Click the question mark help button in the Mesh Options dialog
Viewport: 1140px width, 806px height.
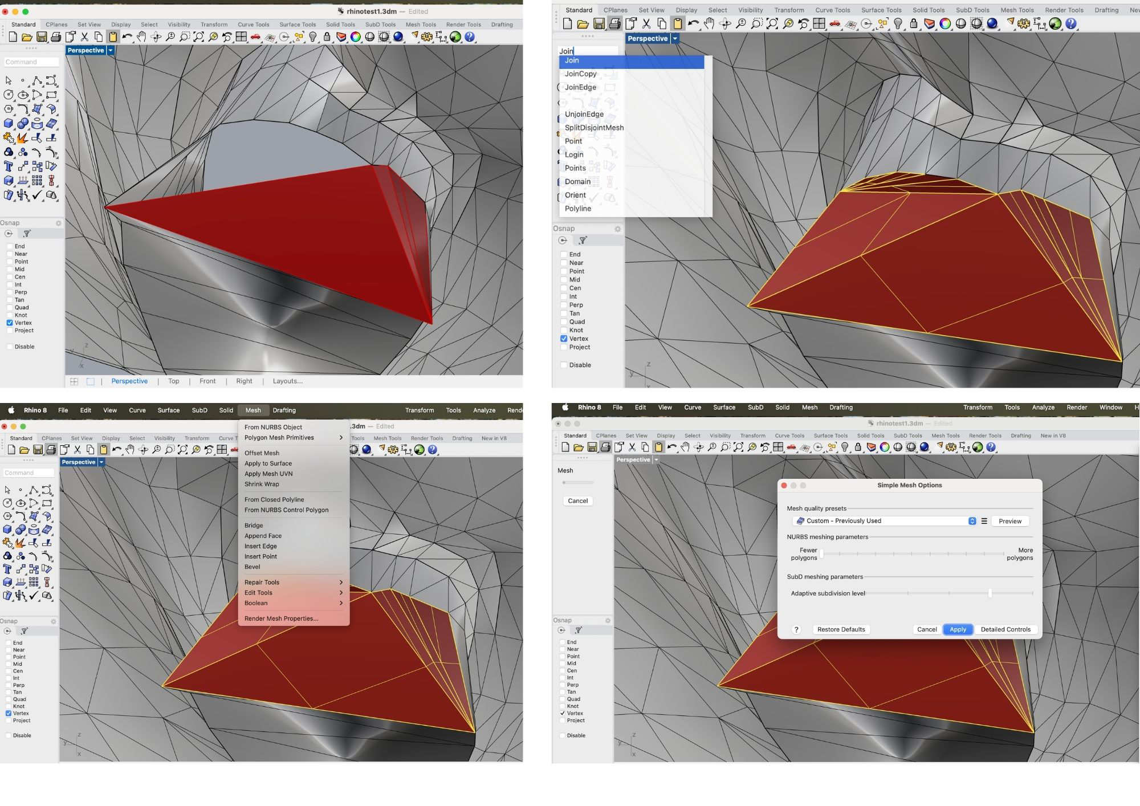[796, 629]
